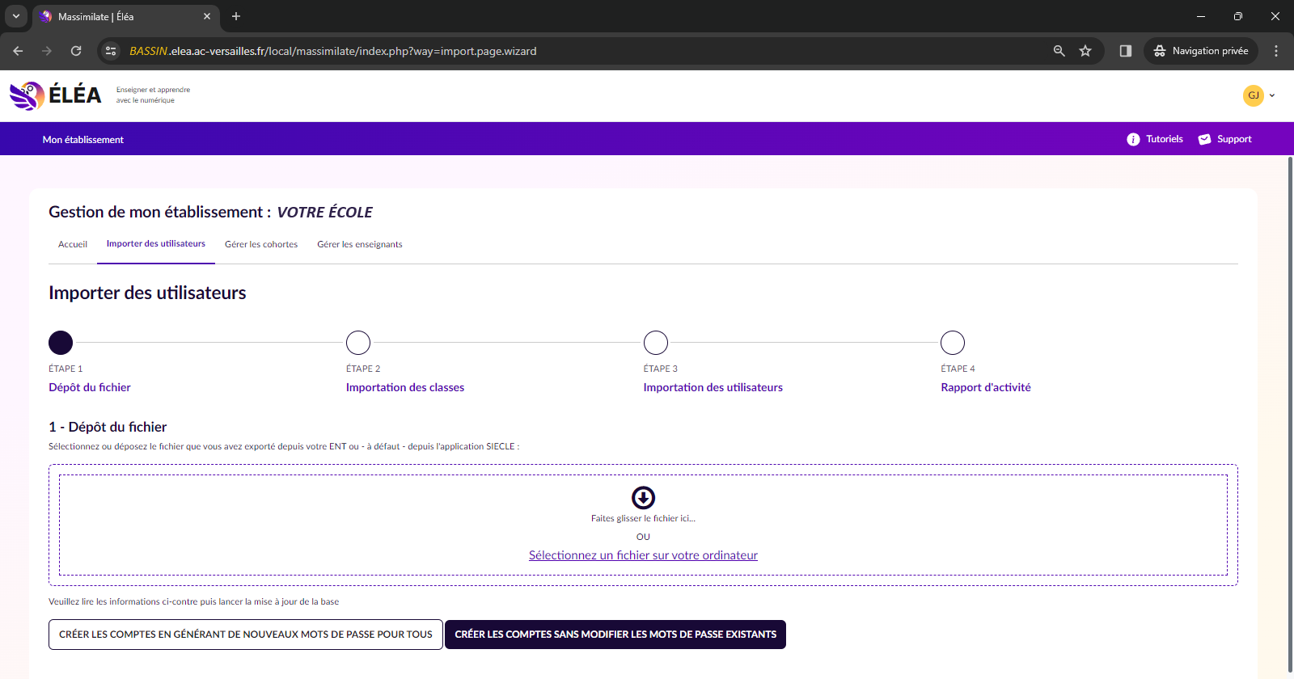Toggle the browser side panel icon
Screen dimensions: 1294x679
pyautogui.click(x=1125, y=51)
